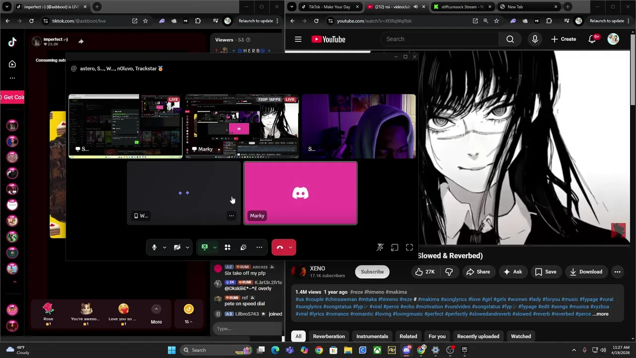
Task: Enter Discord call fullscreen mode
Action: [409, 247]
